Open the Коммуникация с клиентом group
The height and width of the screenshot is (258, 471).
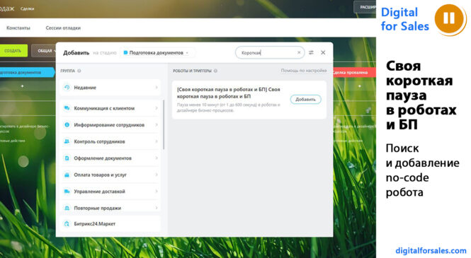pyautogui.click(x=110, y=108)
